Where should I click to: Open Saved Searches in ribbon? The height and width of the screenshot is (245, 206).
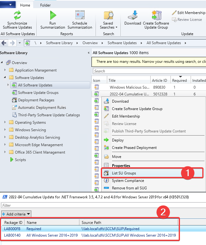(x=108, y=20)
